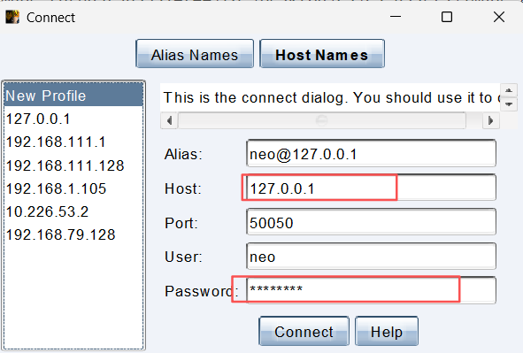Click into the Alias input field
Image resolution: width=523 pixels, height=353 pixels.
[371, 154]
